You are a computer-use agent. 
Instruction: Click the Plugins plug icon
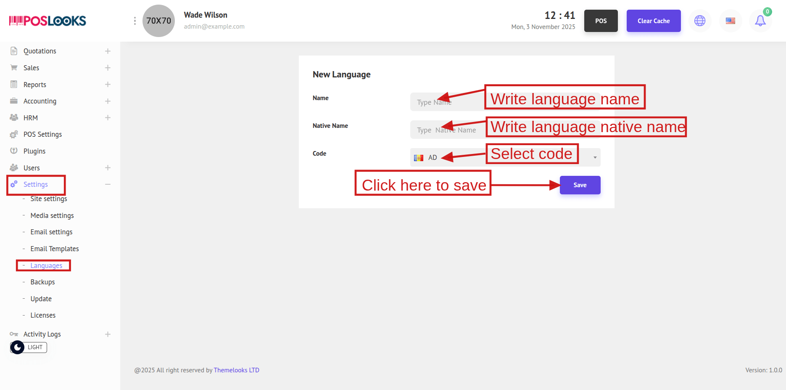tap(14, 151)
